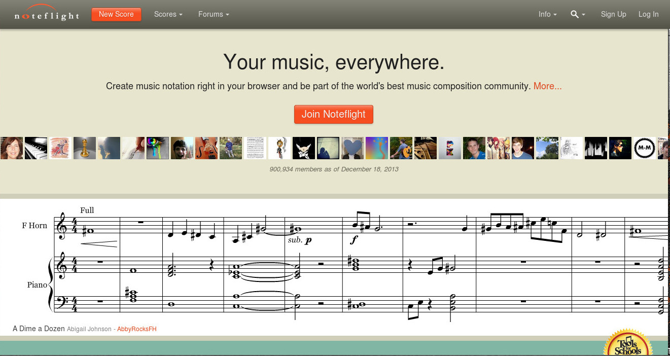Image resolution: width=670 pixels, height=356 pixels.
Task: Open the hand writing with pencil avatar
Action: [x=133, y=148]
